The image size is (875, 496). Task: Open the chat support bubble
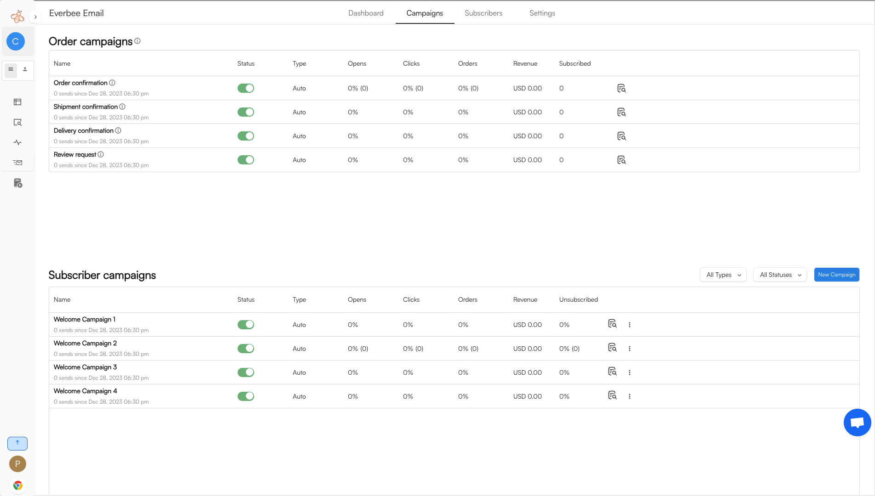(857, 423)
